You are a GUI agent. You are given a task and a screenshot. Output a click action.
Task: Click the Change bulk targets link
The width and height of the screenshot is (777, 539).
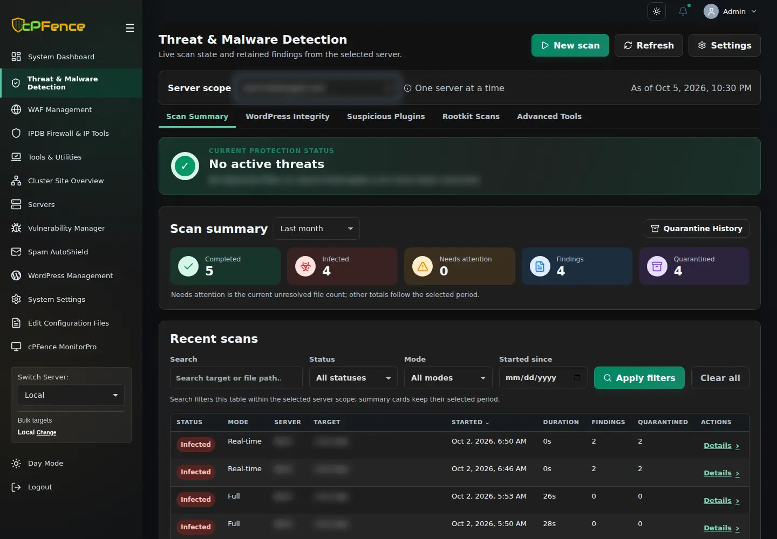pyautogui.click(x=46, y=432)
